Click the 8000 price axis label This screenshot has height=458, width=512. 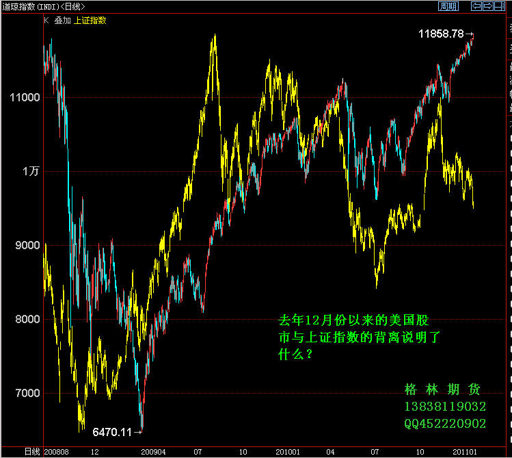click(28, 319)
